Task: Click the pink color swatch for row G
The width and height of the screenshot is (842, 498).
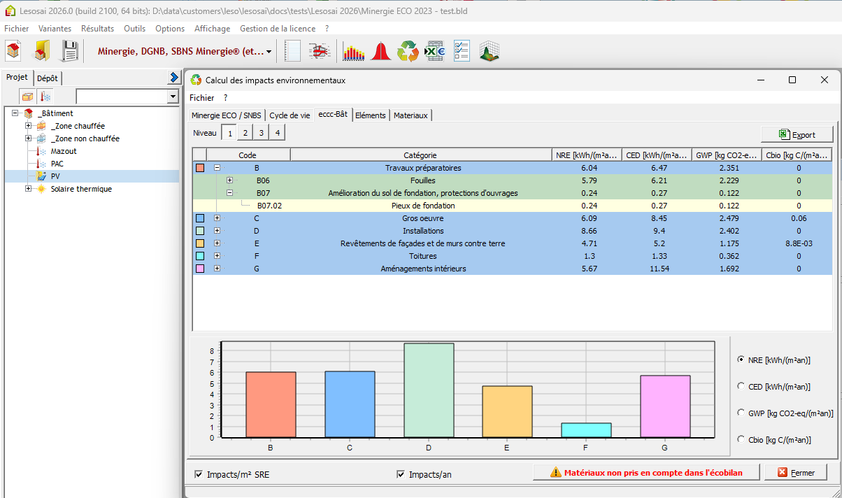Action: pos(200,269)
